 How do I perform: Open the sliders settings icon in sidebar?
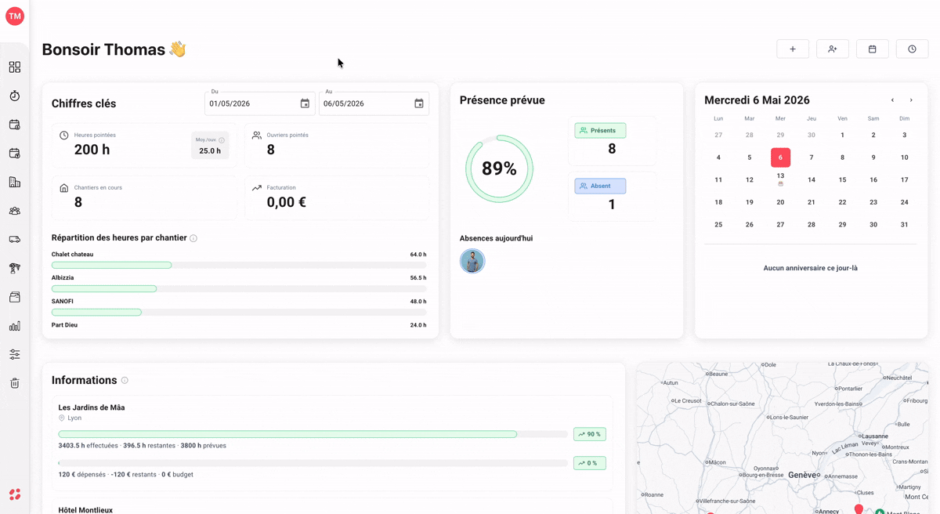point(15,354)
